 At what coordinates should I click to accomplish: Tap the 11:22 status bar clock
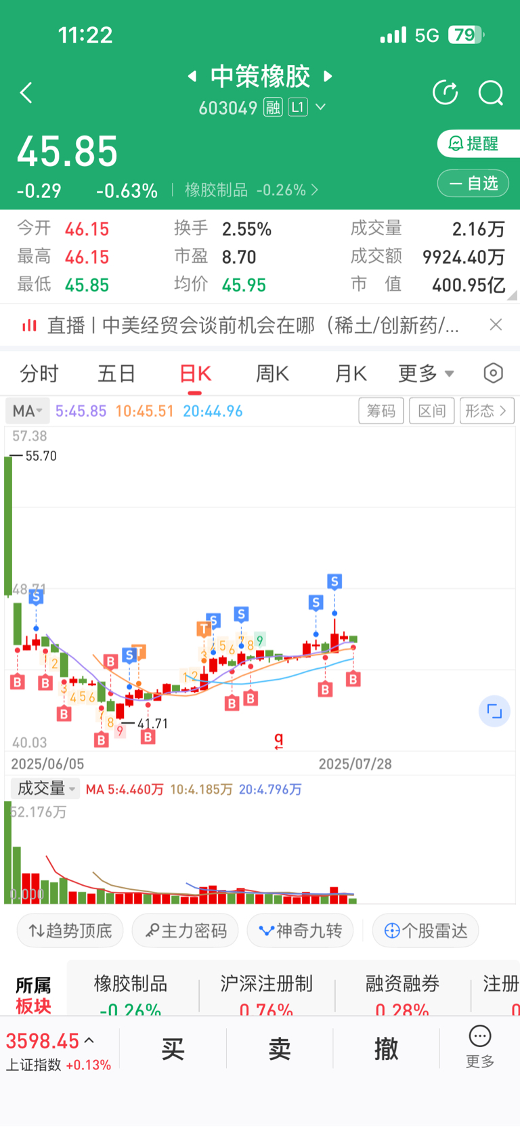pos(85,35)
